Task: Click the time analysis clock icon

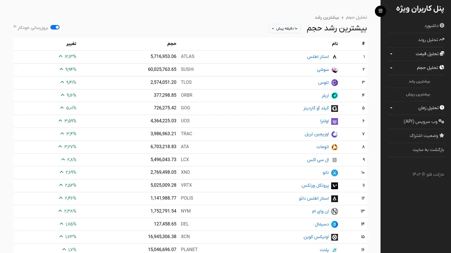Action: [442, 107]
